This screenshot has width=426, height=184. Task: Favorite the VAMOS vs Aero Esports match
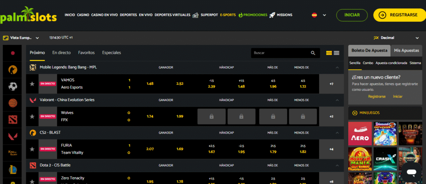[x=32, y=84]
